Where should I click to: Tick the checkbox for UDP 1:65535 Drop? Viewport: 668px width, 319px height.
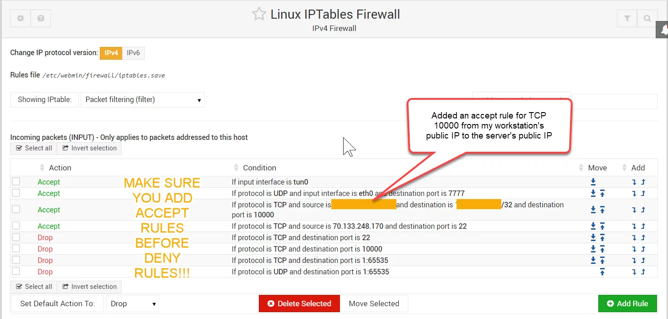16,271
